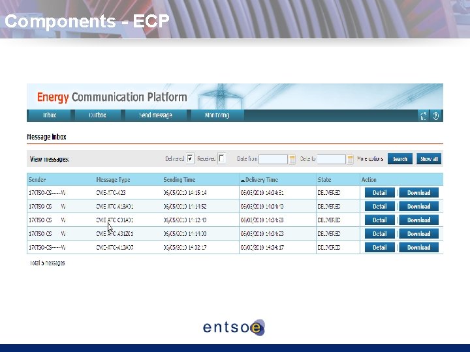This screenshot has height=352, width=470.
Task: Open Detail for the CWE-ATC-A13A07 message
Action: (379, 248)
